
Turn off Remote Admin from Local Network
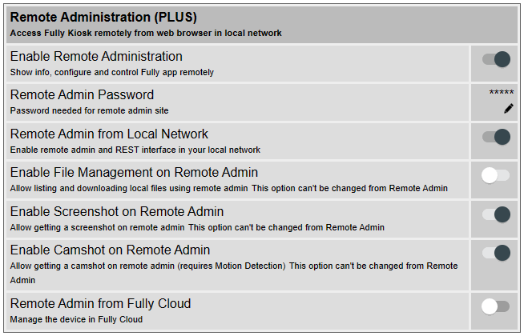point(496,137)
